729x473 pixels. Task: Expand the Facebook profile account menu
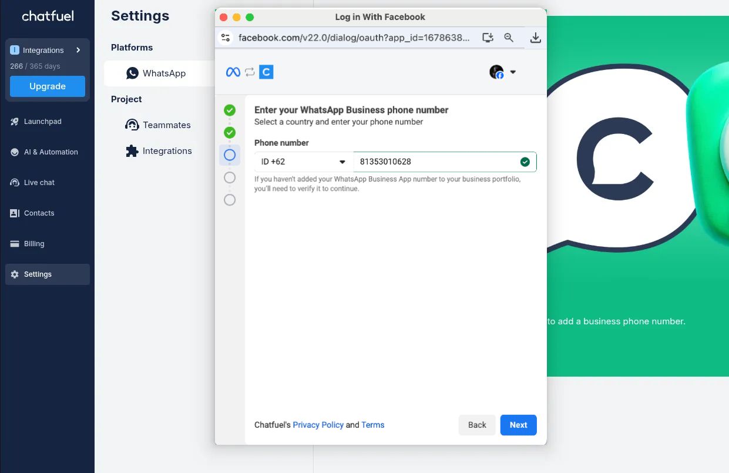[503, 72]
